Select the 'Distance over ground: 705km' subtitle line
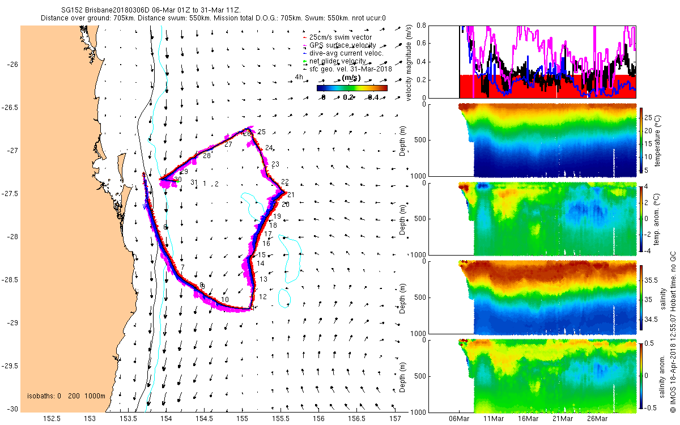 point(213,18)
